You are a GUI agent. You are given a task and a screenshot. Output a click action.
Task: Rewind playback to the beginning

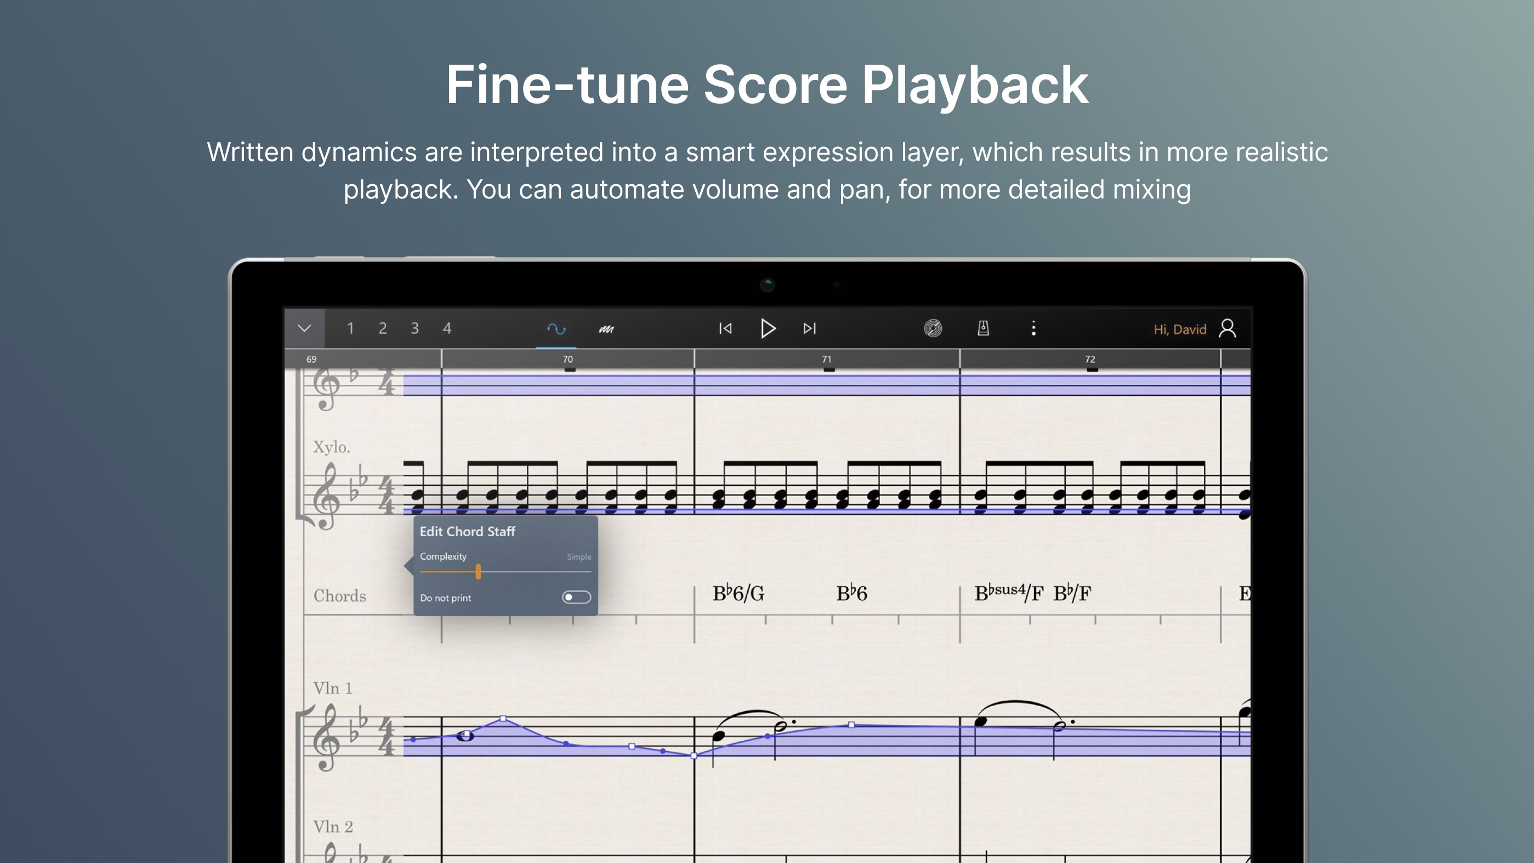click(725, 328)
